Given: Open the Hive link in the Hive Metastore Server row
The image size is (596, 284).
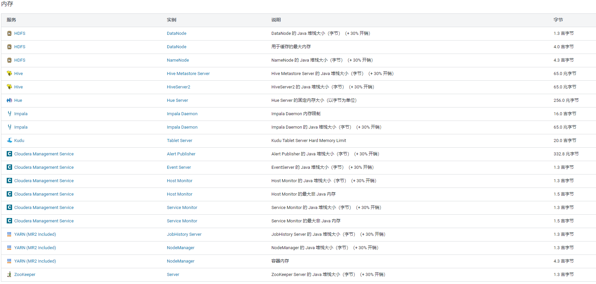Looking at the screenshot, I should 18,74.
